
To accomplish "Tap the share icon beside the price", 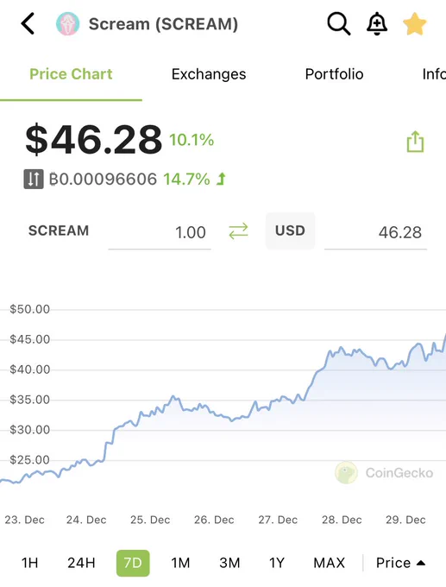I will click(x=415, y=142).
